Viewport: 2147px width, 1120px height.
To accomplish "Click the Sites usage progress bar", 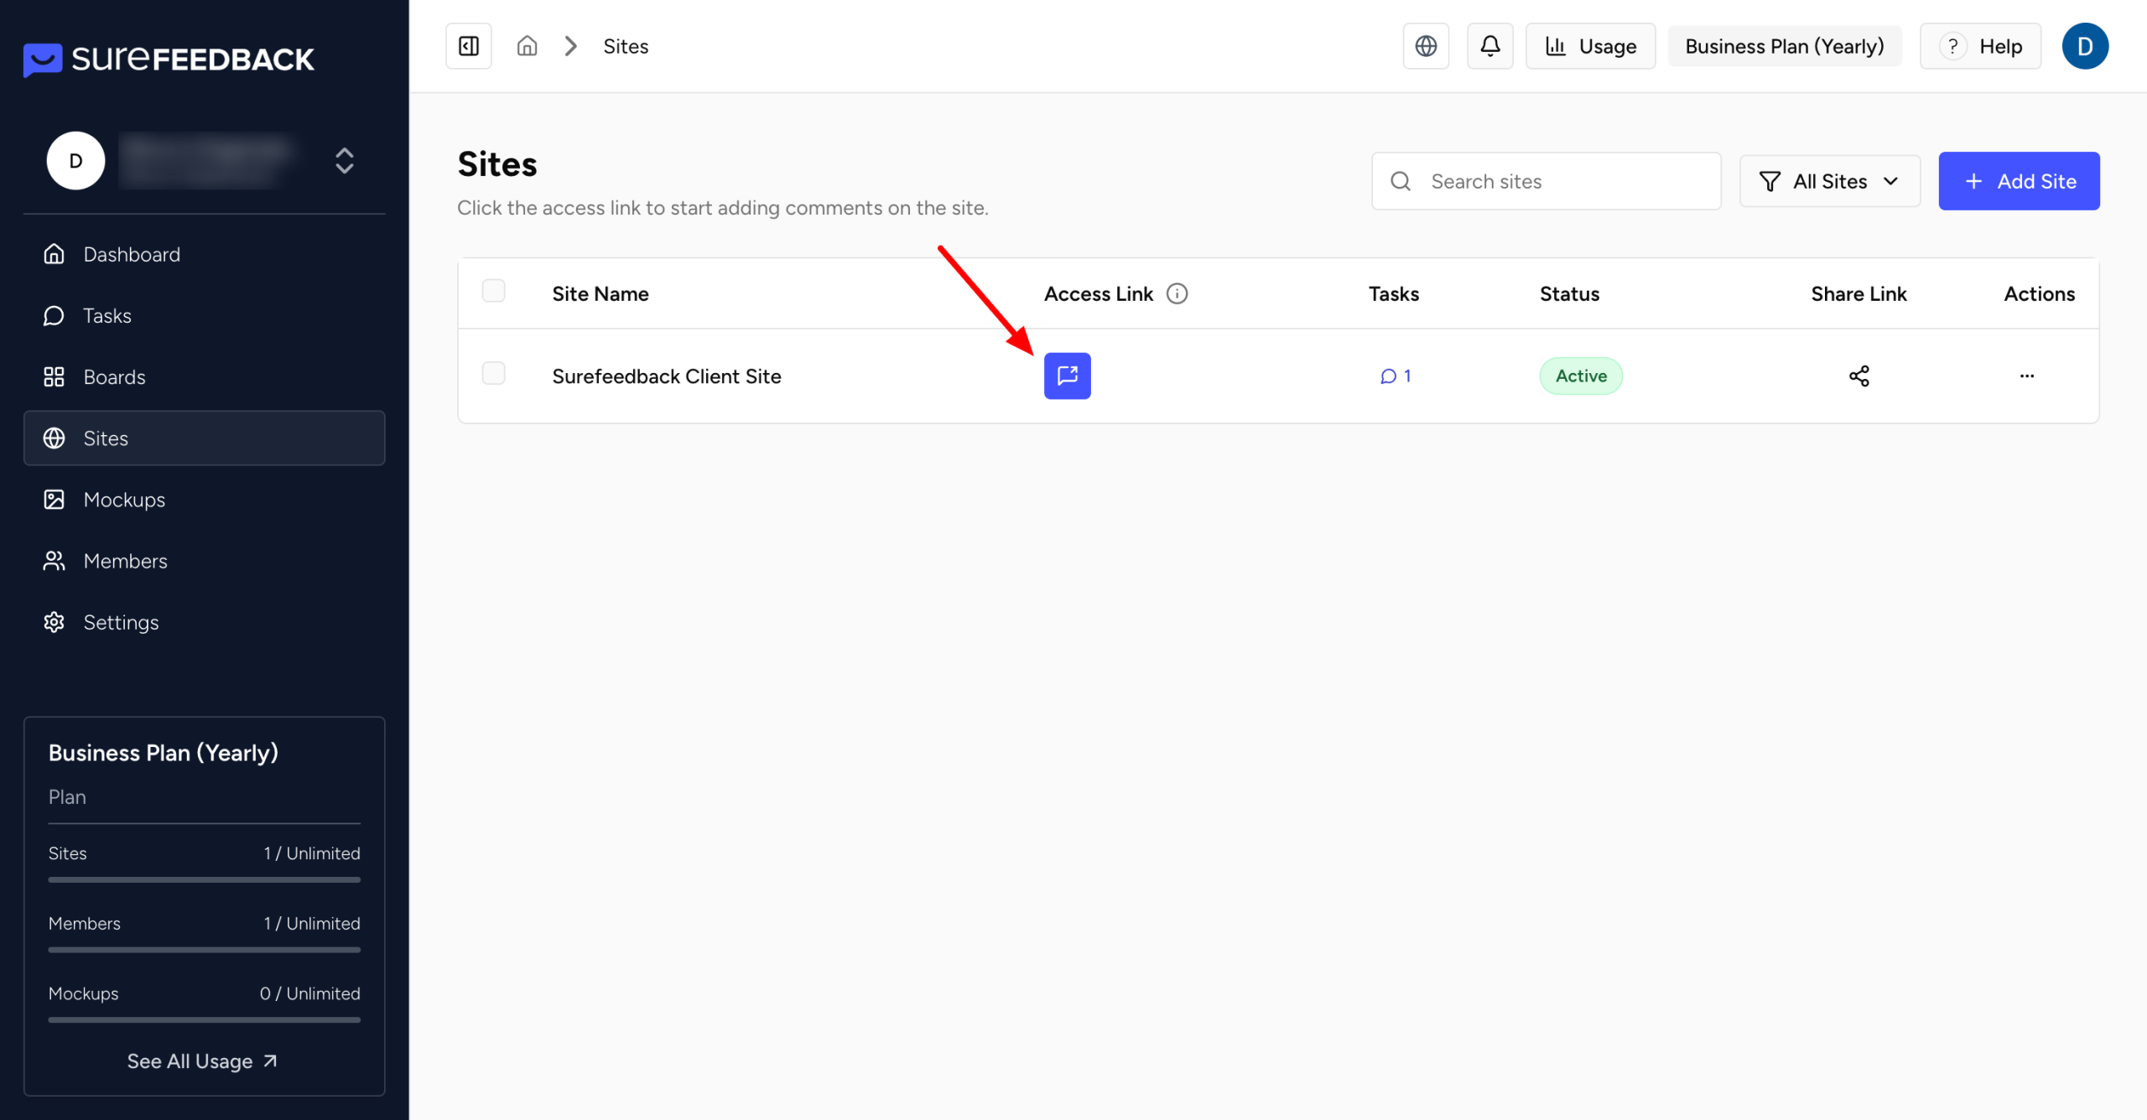I will (204, 879).
